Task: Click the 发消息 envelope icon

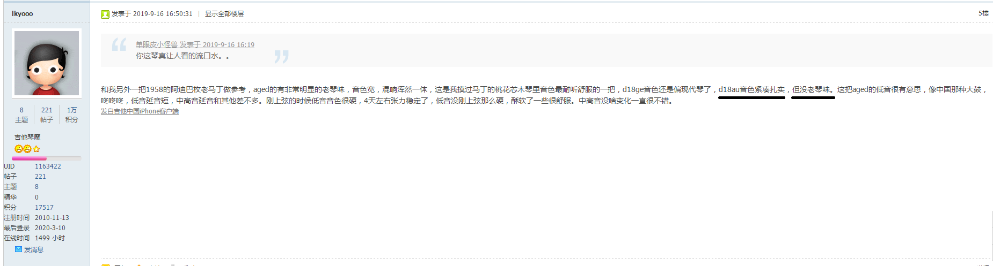Action: (x=18, y=249)
